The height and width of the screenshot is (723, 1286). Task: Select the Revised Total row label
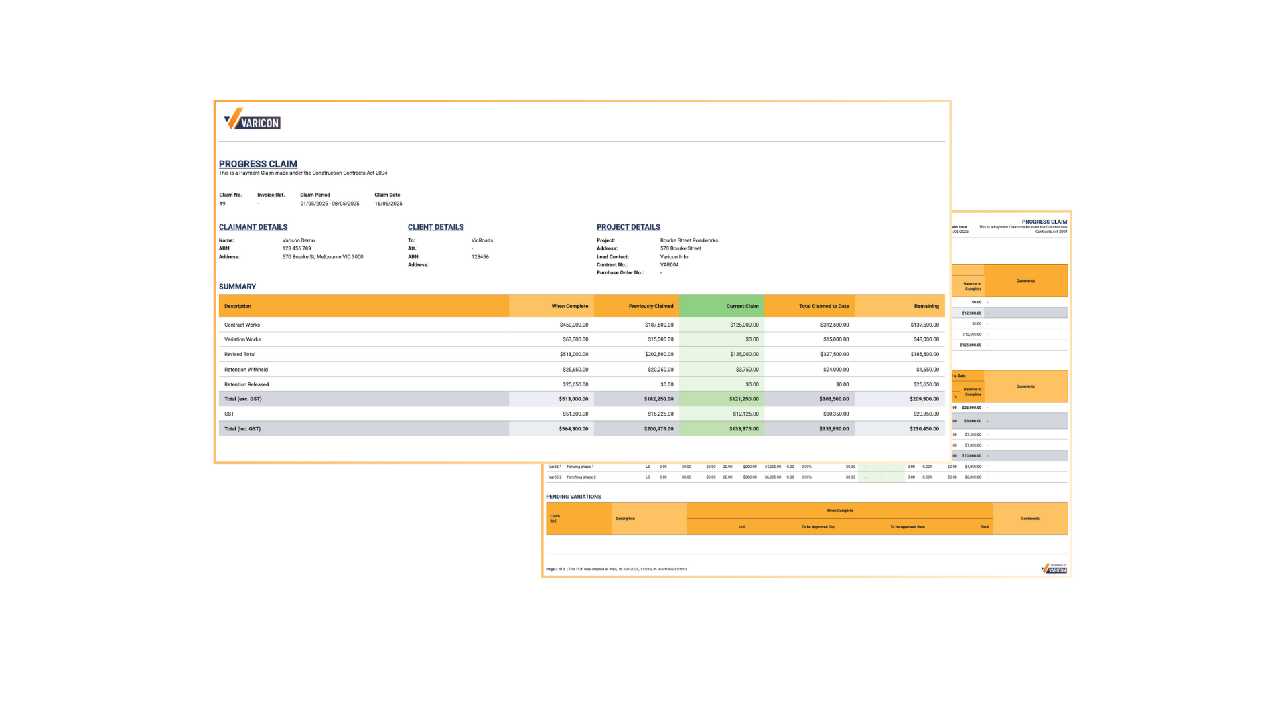[240, 354]
